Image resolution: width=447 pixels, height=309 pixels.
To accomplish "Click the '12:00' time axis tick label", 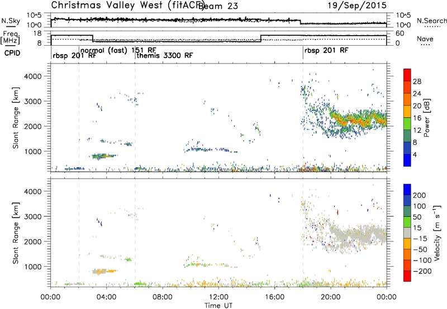I will pyautogui.click(x=218, y=297).
